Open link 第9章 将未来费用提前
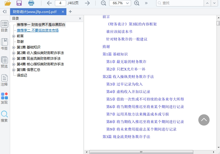 tap(141, 129)
